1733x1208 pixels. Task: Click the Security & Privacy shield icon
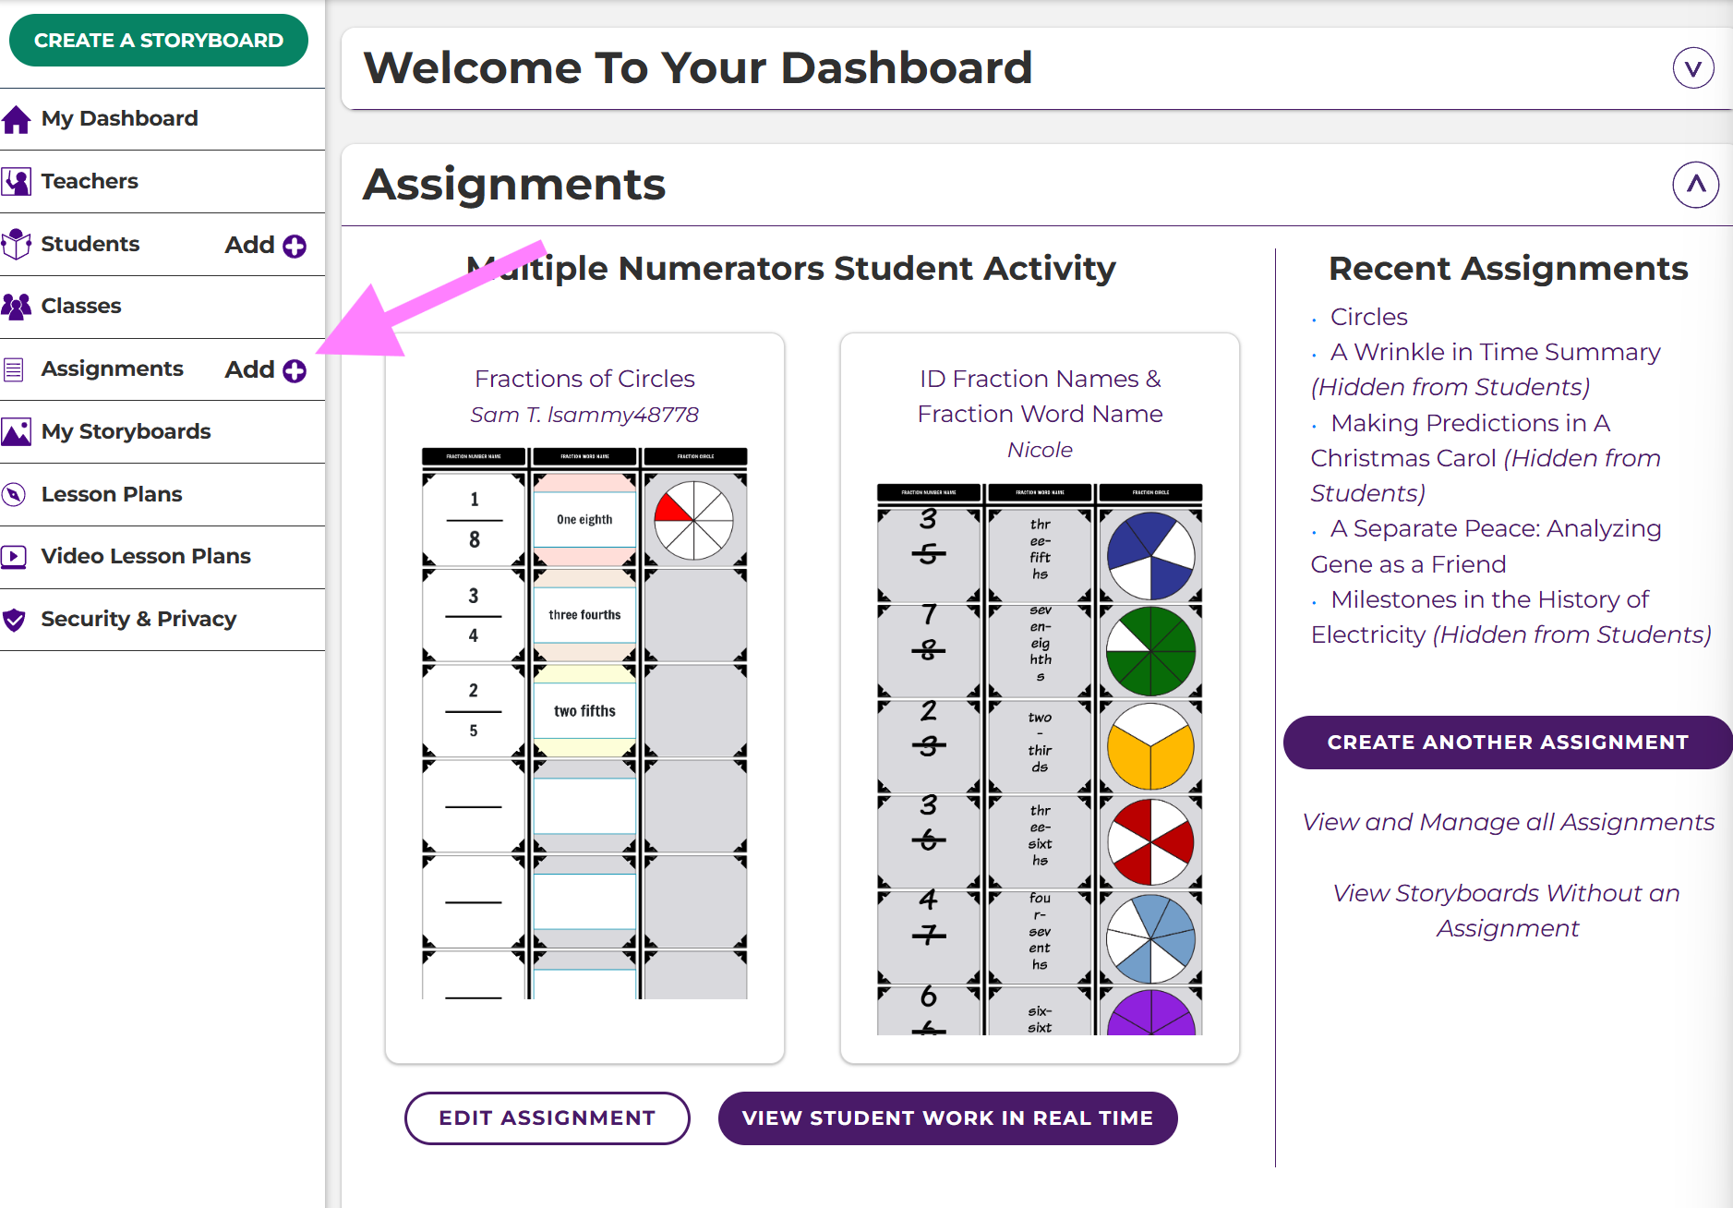[x=14, y=620]
